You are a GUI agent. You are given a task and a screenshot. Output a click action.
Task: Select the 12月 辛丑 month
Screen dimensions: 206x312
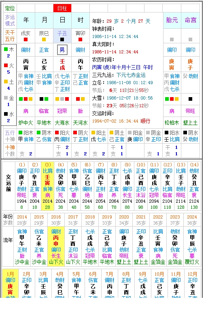193,283
